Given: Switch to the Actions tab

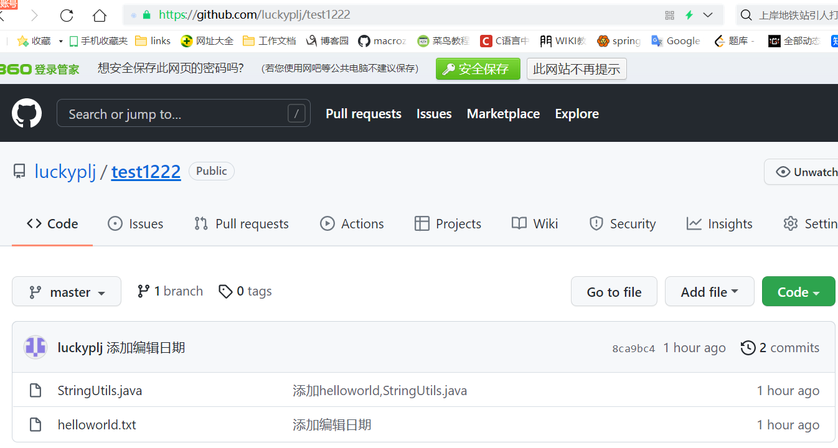Looking at the screenshot, I should 352,224.
